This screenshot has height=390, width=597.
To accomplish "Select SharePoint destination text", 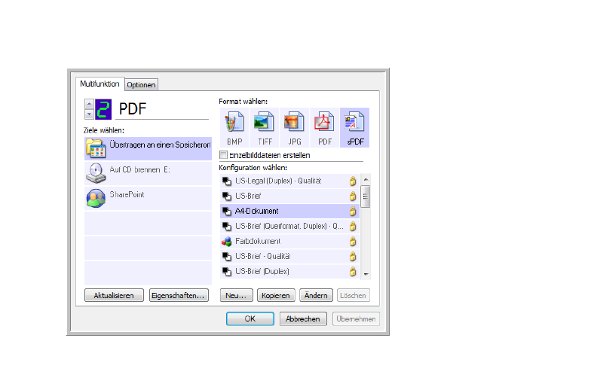I will click(127, 194).
